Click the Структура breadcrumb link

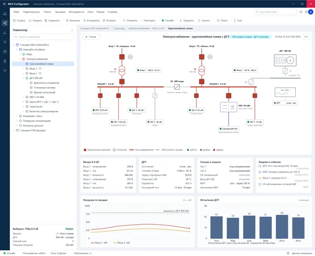[x=119, y=29]
